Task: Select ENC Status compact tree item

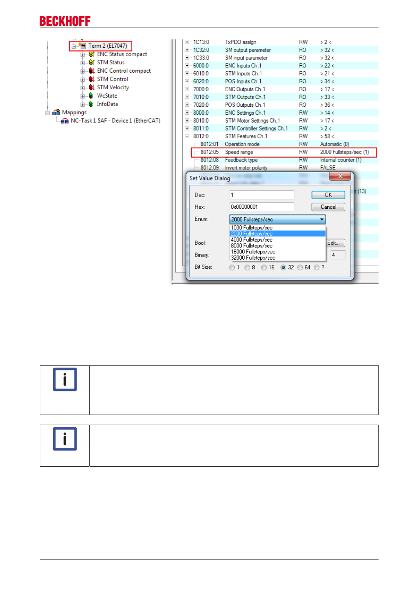Action: tap(122, 54)
